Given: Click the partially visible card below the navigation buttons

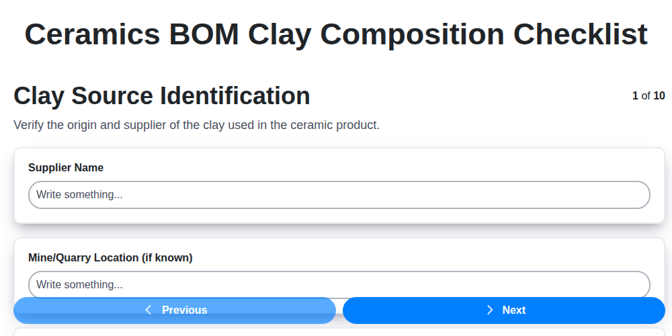Looking at the screenshot, I should tap(336, 331).
